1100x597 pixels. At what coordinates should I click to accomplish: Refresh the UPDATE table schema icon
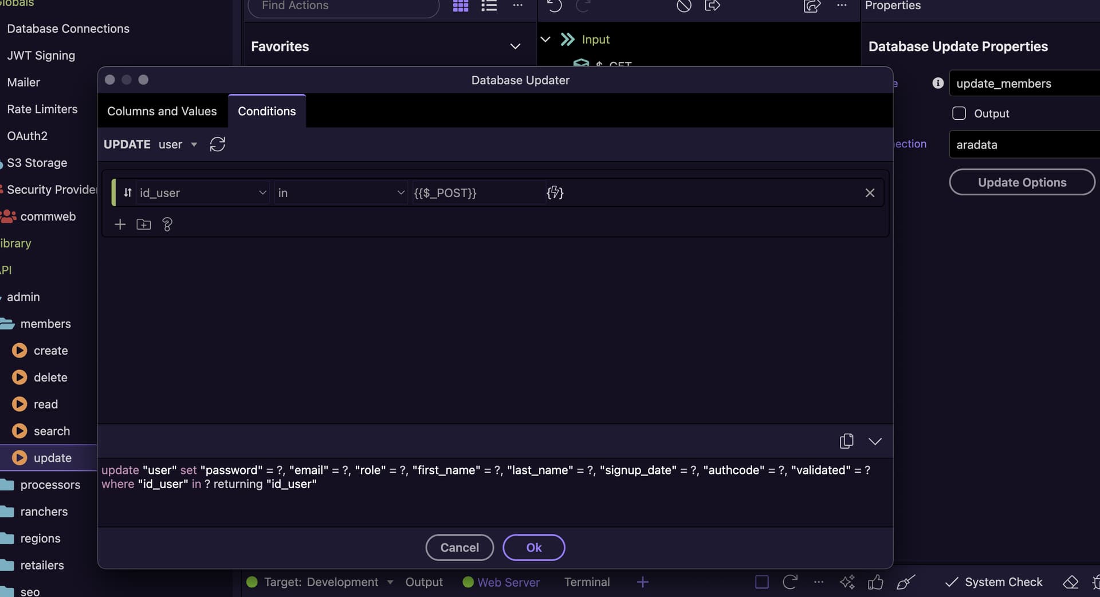(x=217, y=144)
